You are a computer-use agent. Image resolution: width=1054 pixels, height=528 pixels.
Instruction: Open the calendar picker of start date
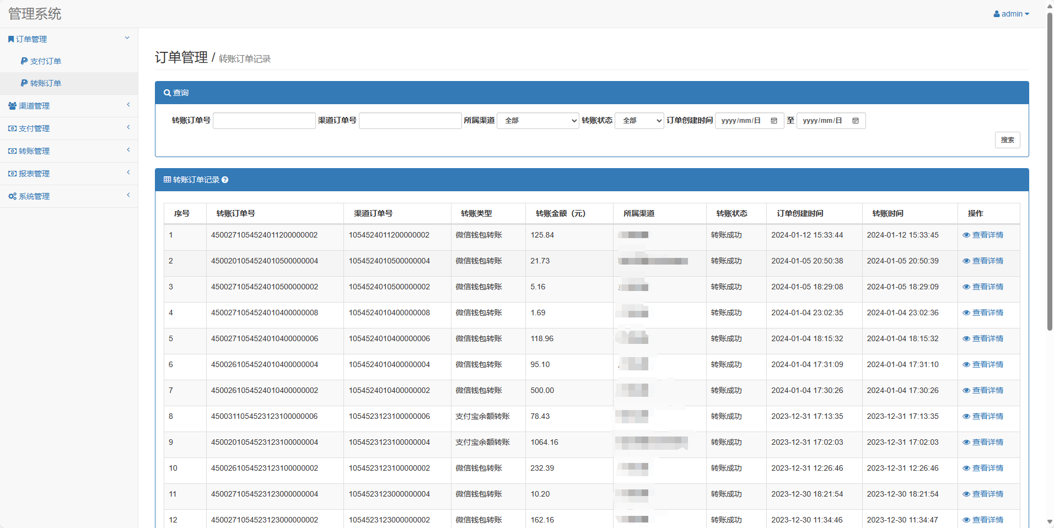[774, 121]
